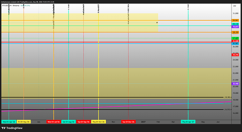Click the USD currency label on price axis

(x=234, y=6)
